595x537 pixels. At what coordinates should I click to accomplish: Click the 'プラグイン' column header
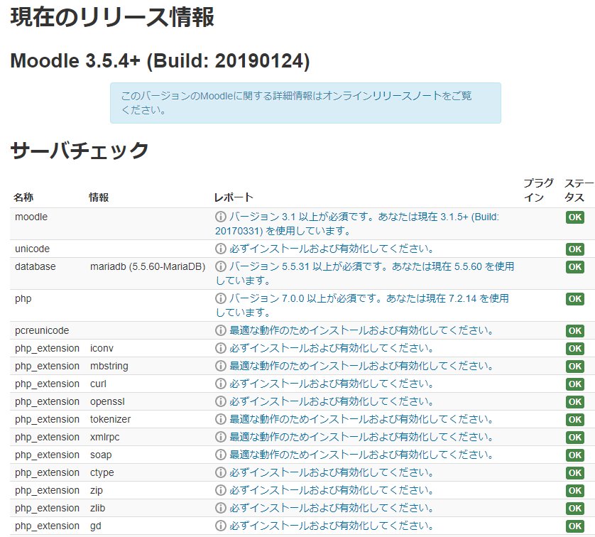click(538, 190)
